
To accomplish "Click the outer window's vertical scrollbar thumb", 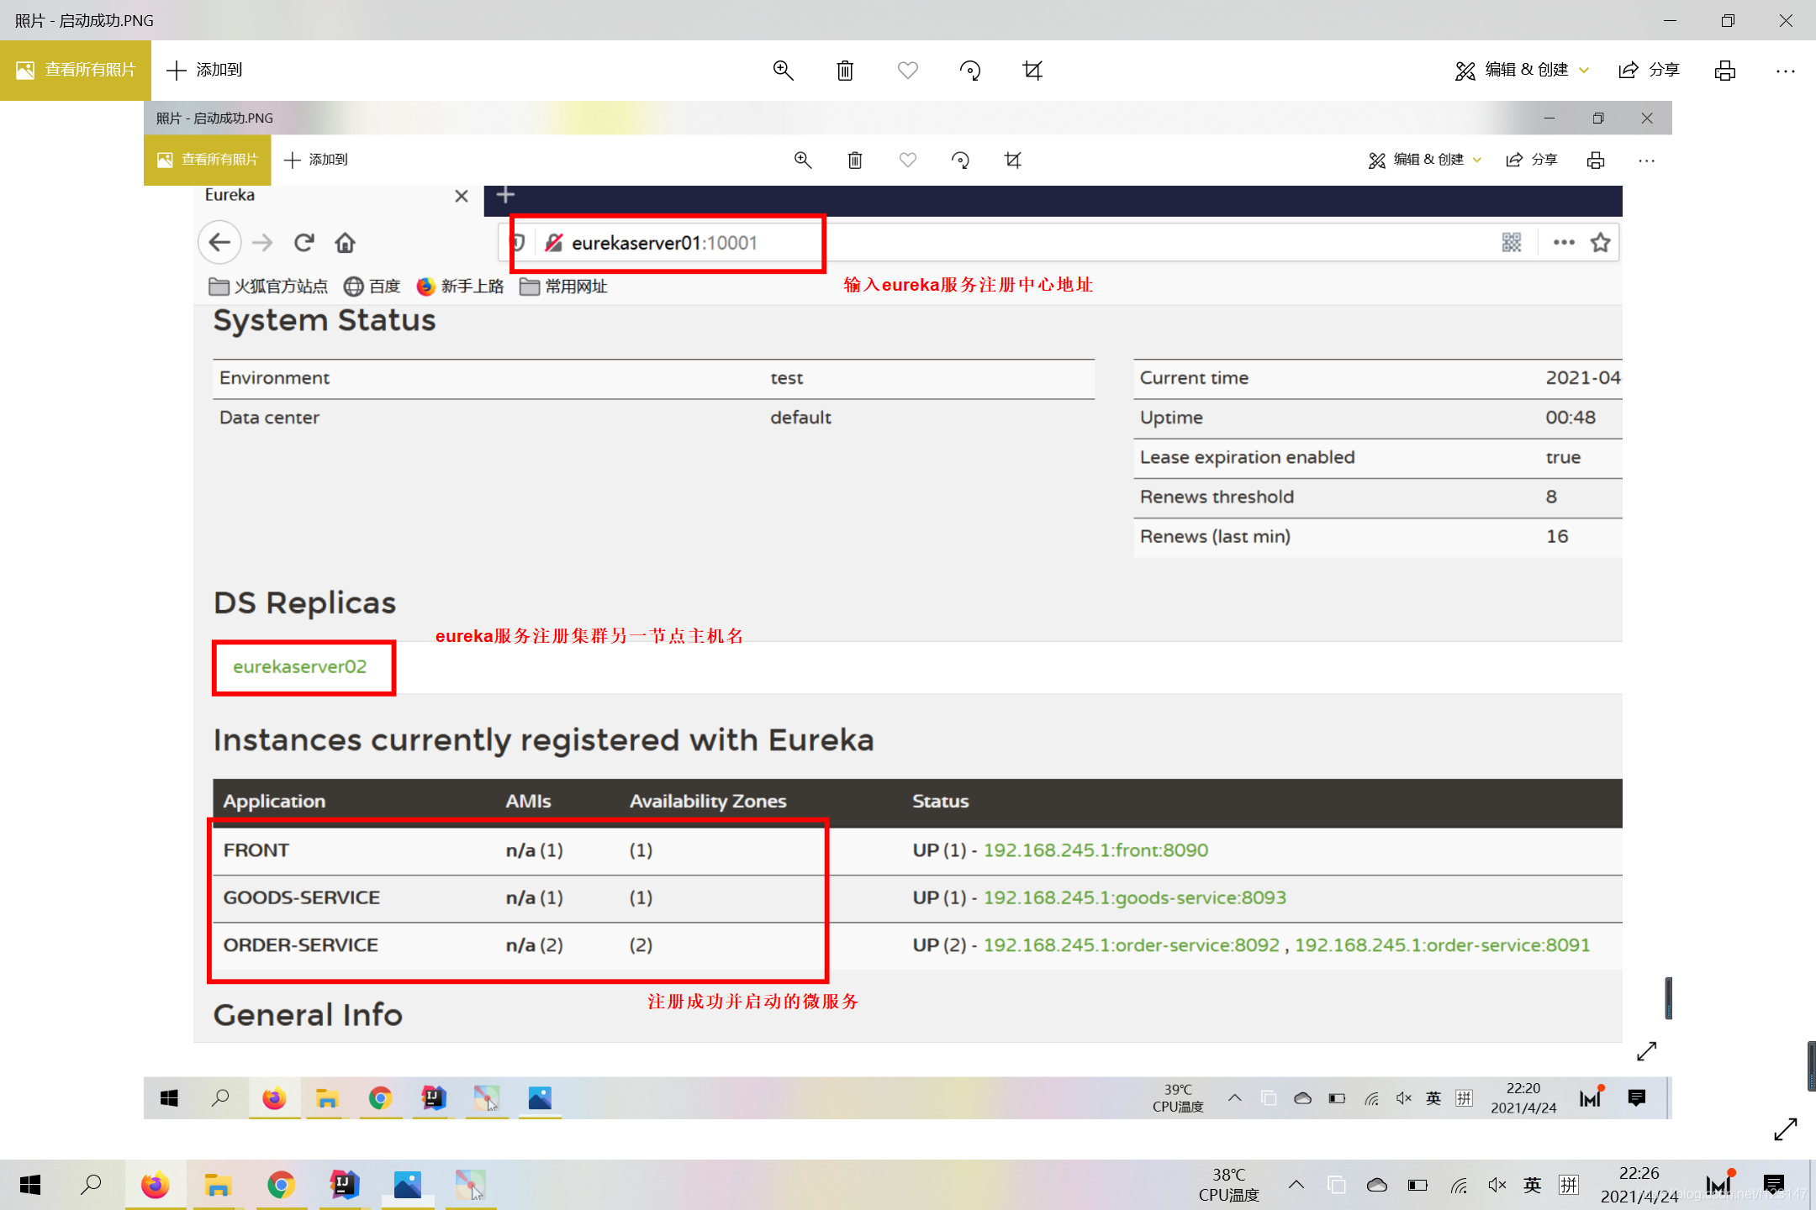I will pos(1812,1065).
